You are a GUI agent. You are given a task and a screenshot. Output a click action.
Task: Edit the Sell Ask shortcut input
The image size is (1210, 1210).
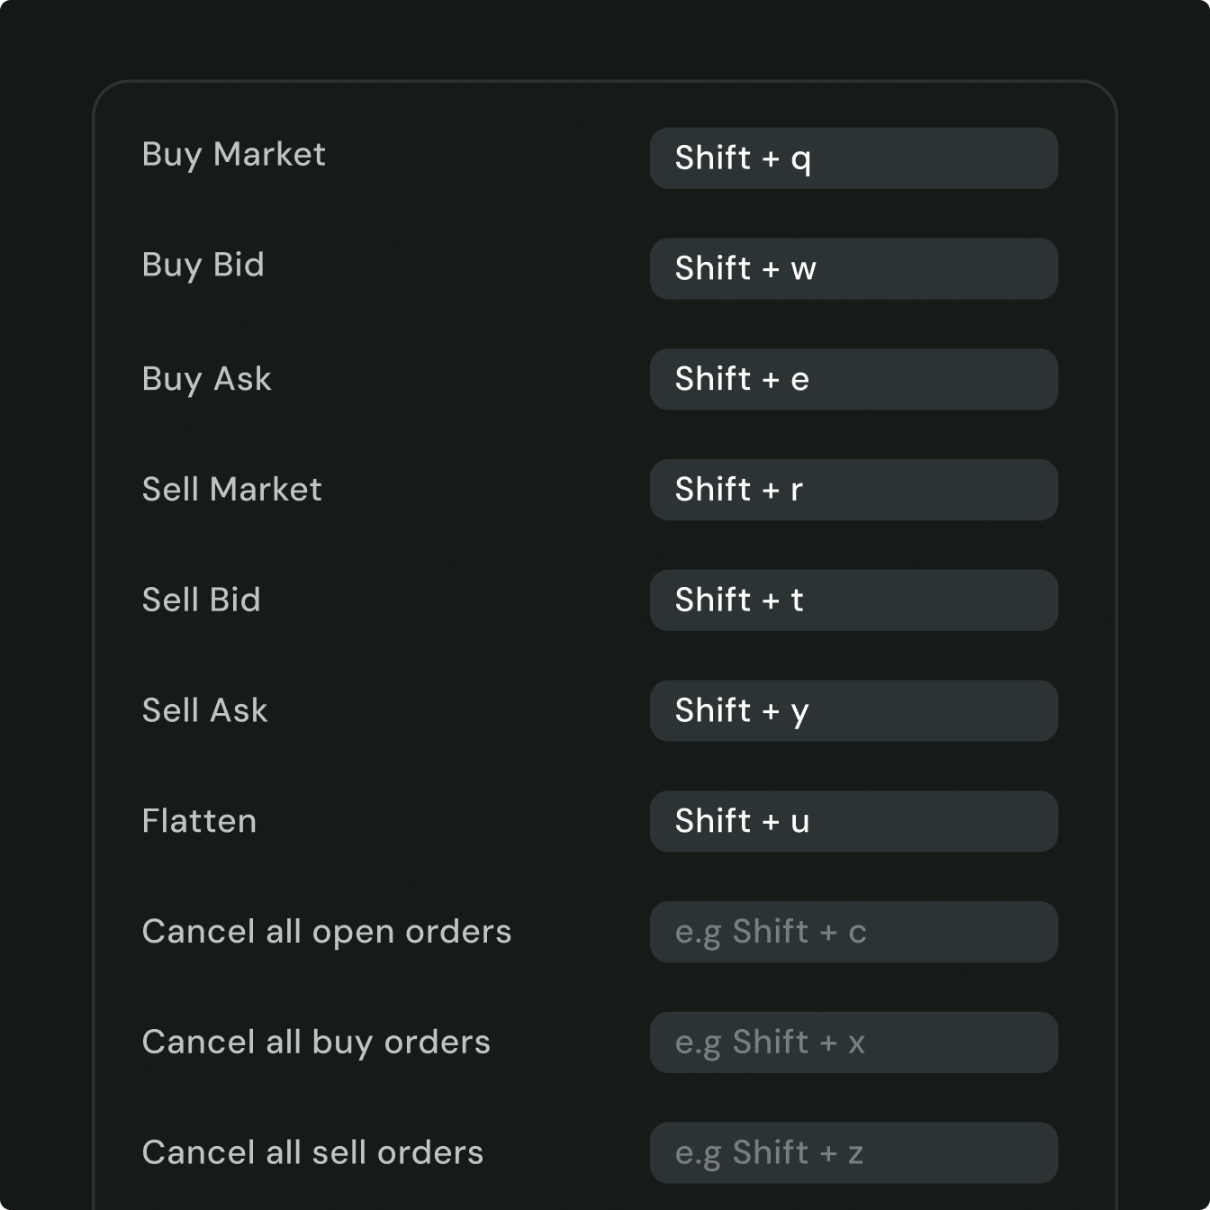853,711
